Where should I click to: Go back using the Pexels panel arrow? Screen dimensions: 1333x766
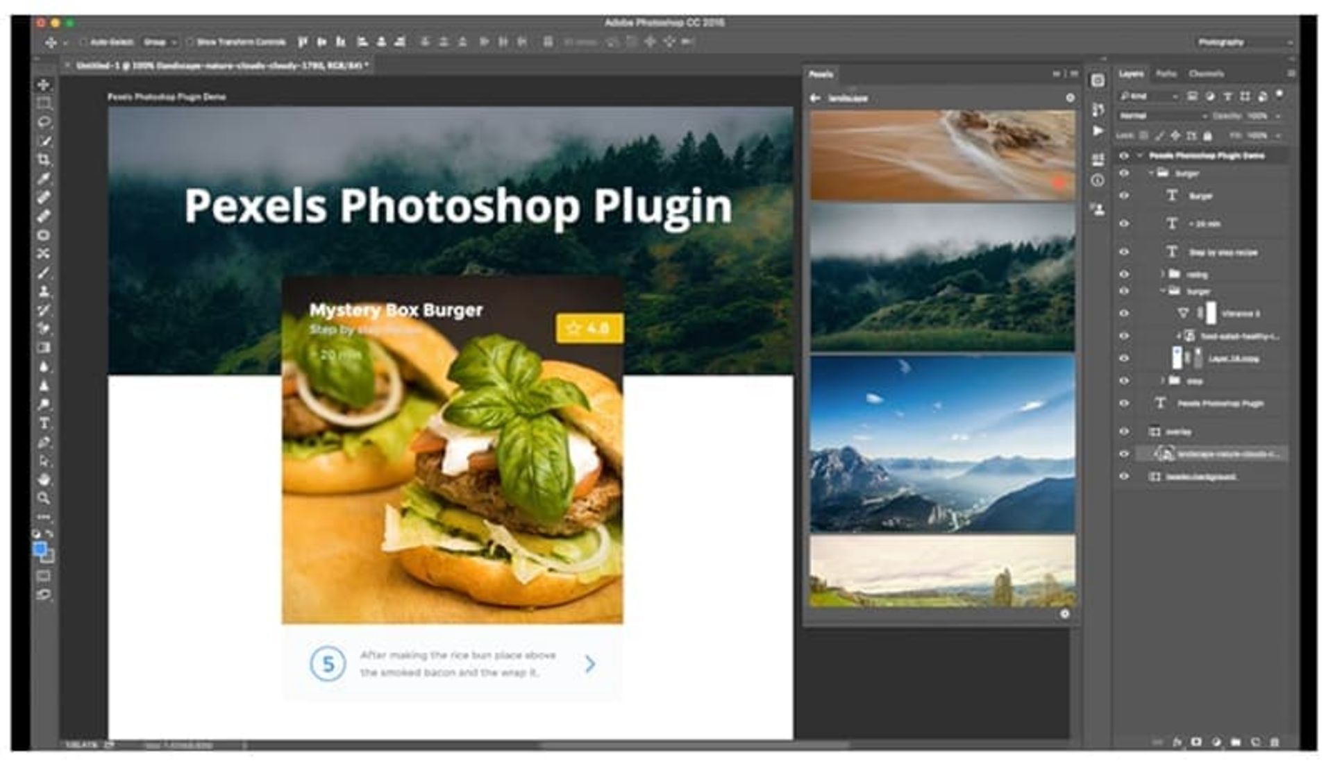815,99
